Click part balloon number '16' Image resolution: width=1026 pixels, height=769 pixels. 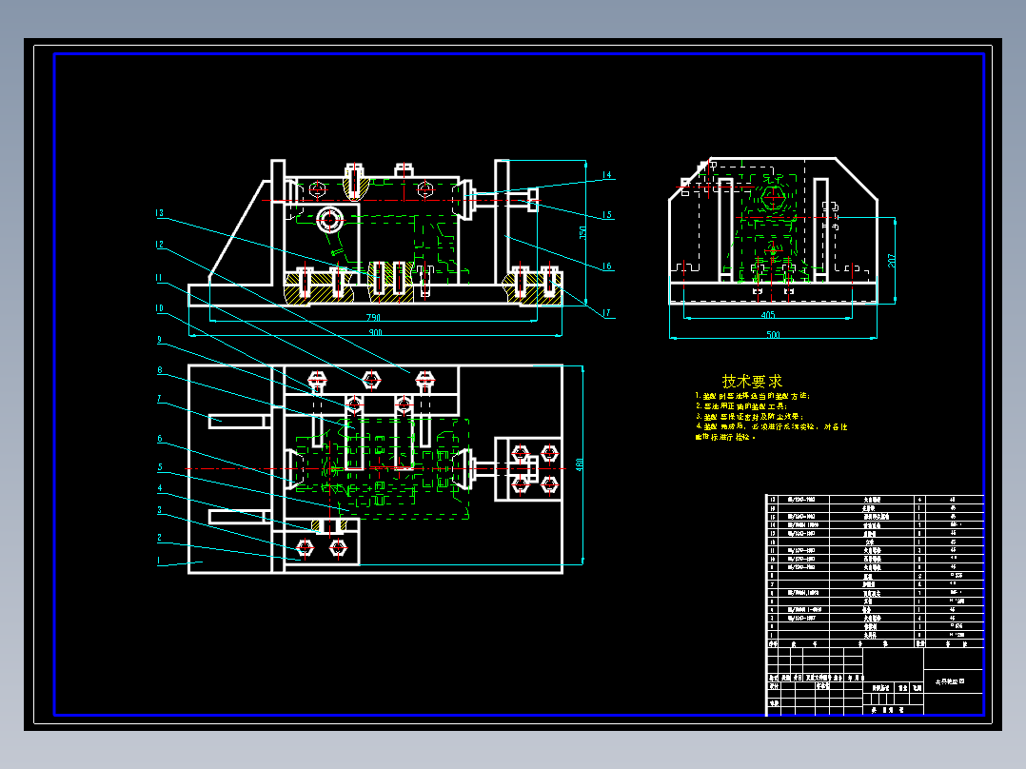click(606, 266)
